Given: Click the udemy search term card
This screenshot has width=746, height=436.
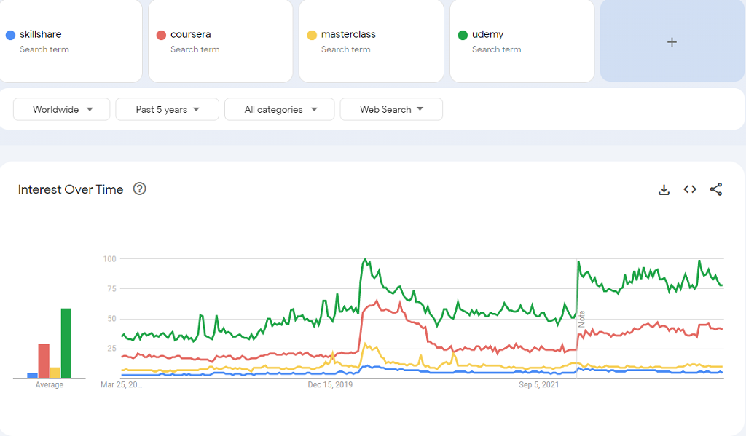Looking at the screenshot, I should click(x=522, y=41).
